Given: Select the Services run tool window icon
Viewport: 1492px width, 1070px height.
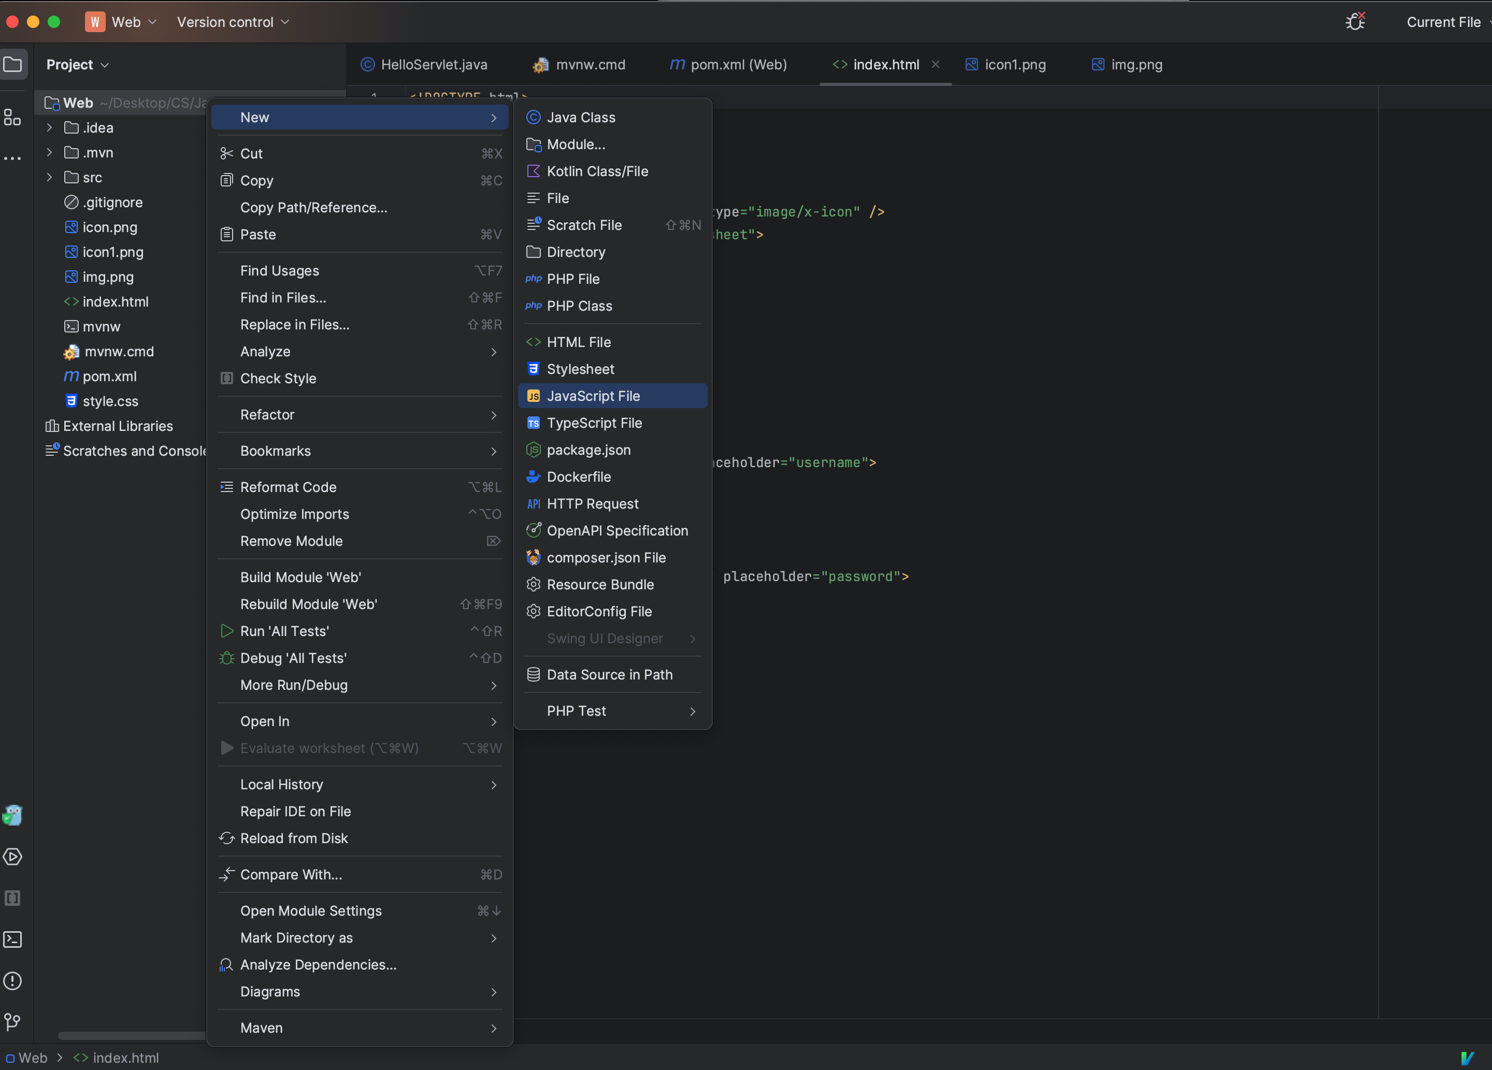Looking at the screenshot, I should tap(13, 857).
